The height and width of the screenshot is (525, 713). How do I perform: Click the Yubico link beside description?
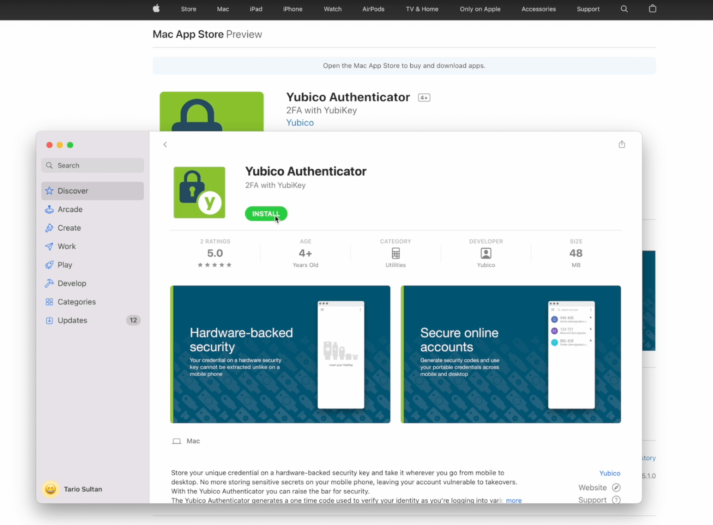click(x=609, y=473)
